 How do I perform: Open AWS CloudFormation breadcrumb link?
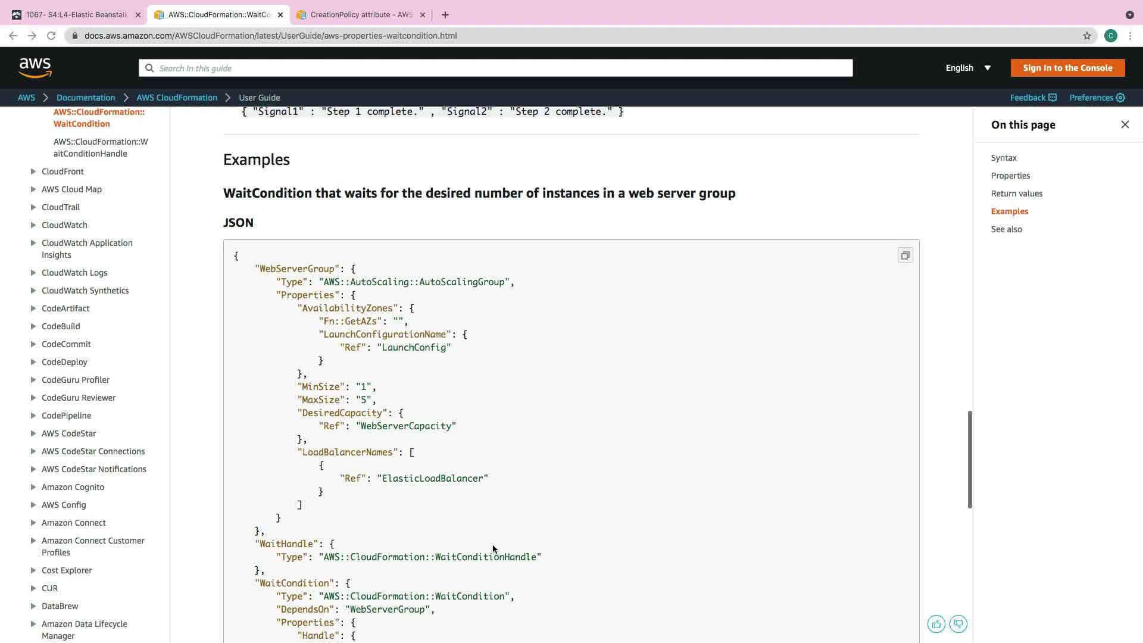(x=177, y=98)
